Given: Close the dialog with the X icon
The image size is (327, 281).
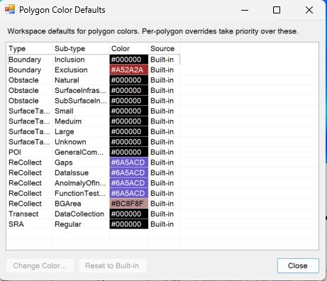Looking at the screenshot, I should pos(309,10).
